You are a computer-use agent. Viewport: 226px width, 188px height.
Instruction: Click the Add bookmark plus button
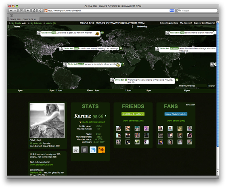pyautogui.click(x=28, y=10)
